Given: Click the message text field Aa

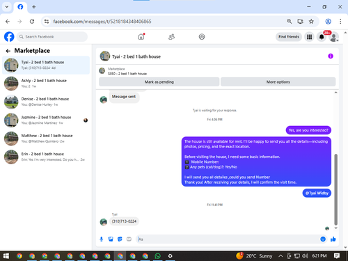Looking at the screenshot, I should coord(228,239).
